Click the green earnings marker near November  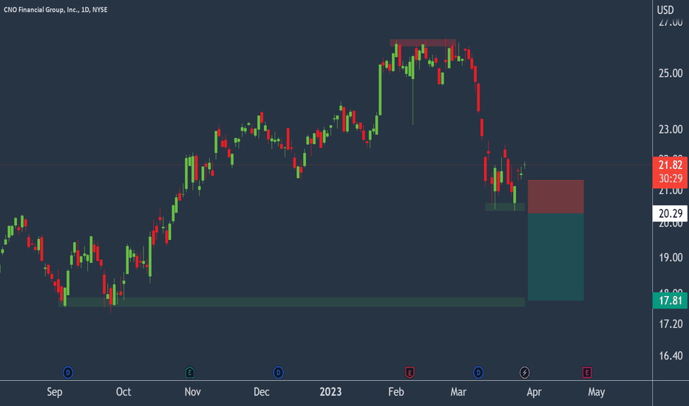[189, 373]
